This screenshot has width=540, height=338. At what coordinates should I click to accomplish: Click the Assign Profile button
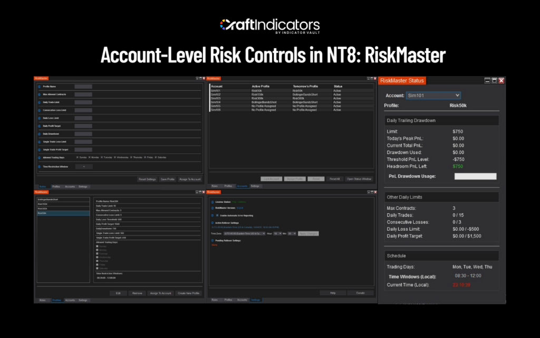click(x=295, y=179)
